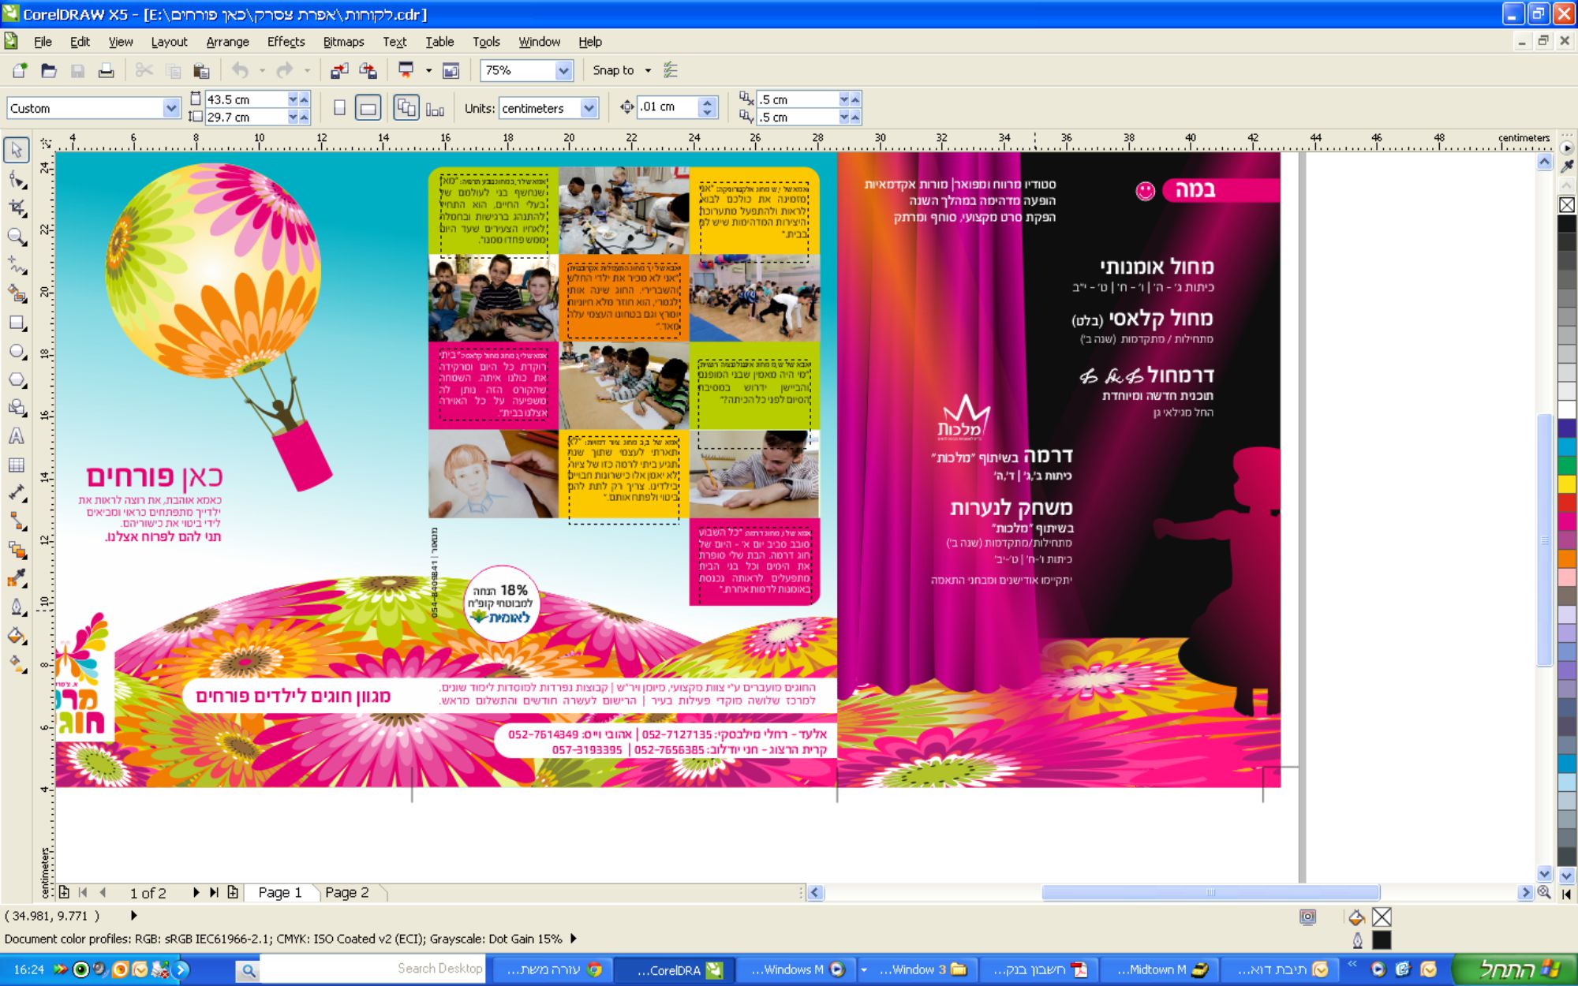Open the Effects menu
1578x986 pixels.
pos(286,42)
